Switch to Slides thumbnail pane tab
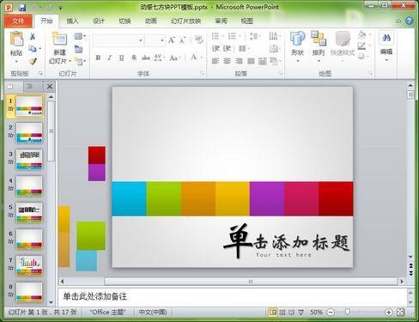The width and height of the screenshot is (419, 322). 10,86
